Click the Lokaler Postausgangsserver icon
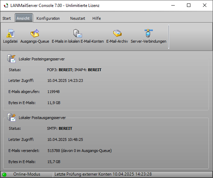The image size is (213, 178). (11, 117)
